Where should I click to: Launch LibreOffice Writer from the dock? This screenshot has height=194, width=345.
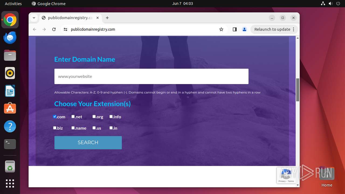coord(10,91)
